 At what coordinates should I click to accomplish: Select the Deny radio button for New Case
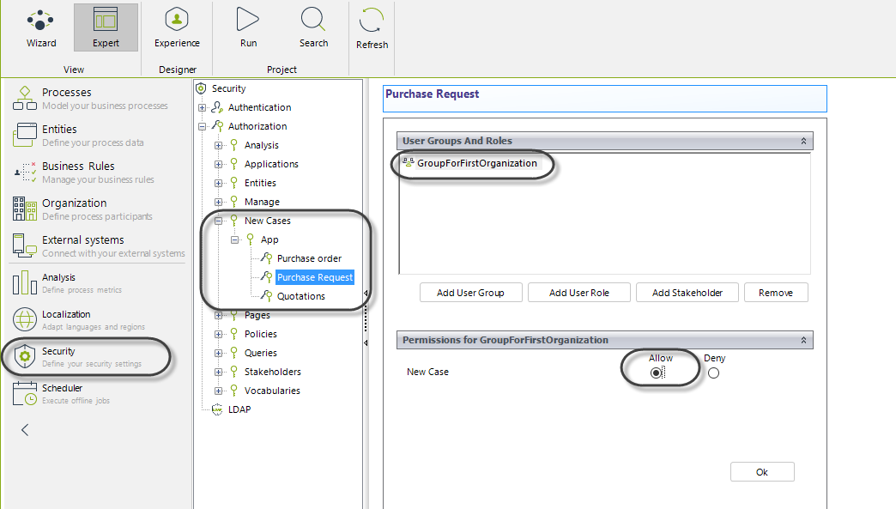713,373
